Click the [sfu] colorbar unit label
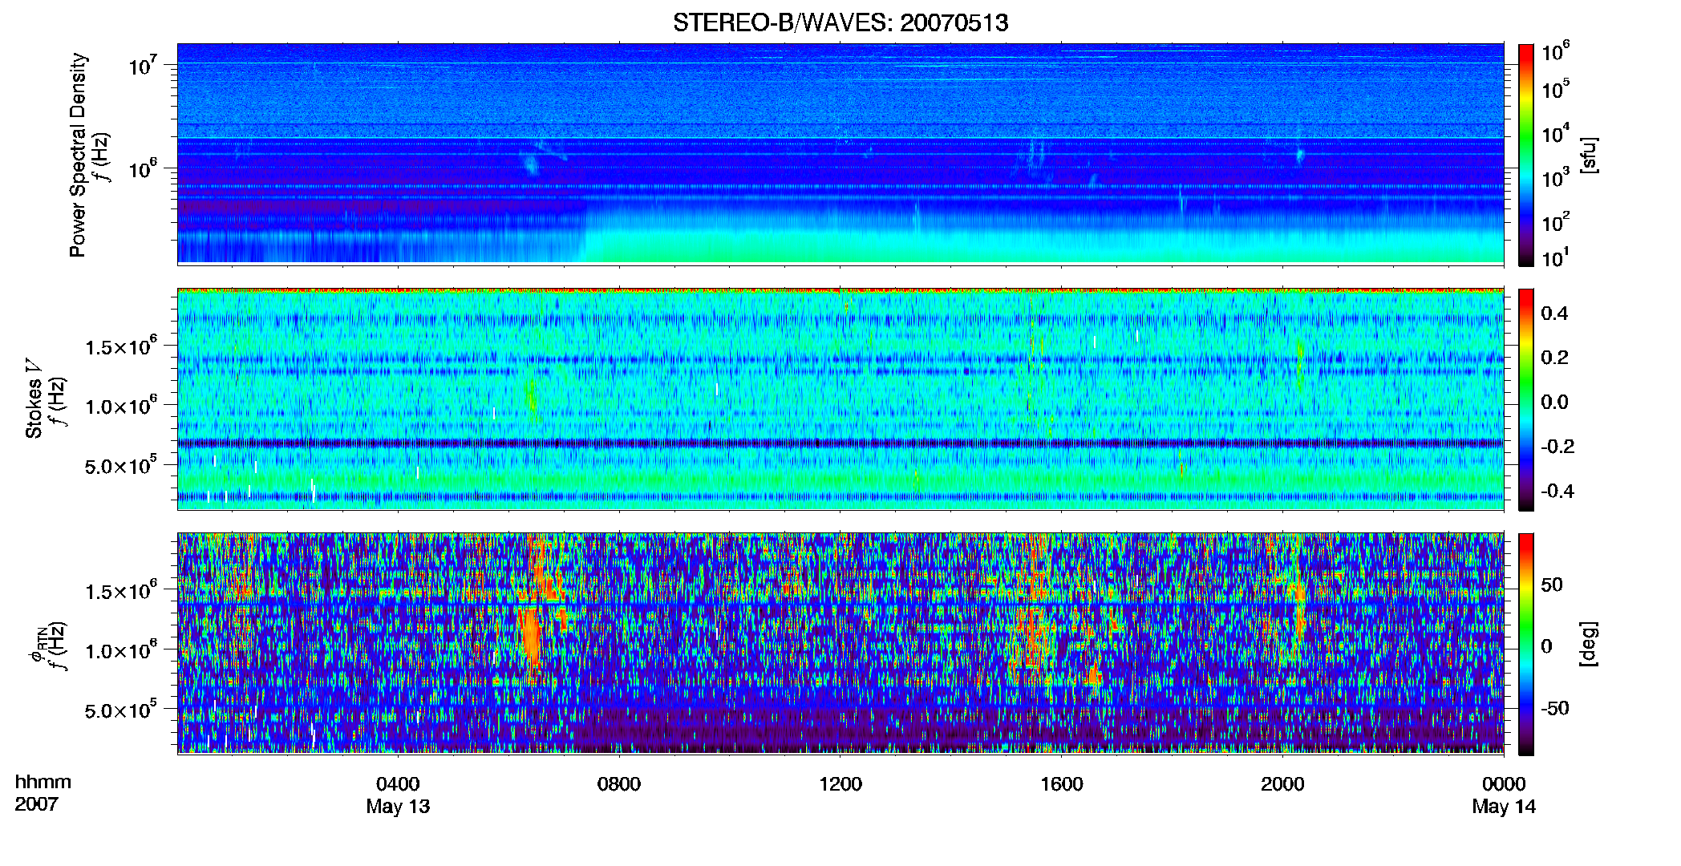The height and width of the screenshot is (866, 1681). click(1588, 155)
